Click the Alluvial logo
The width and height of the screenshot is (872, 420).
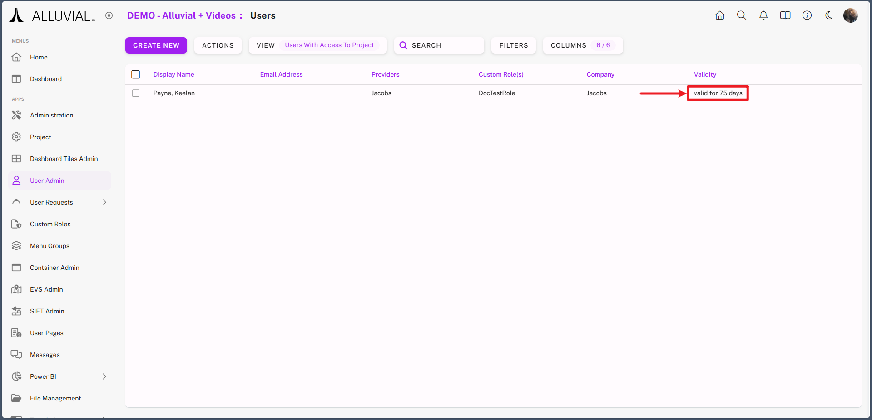pyautogui.click(x=52, y=15)
